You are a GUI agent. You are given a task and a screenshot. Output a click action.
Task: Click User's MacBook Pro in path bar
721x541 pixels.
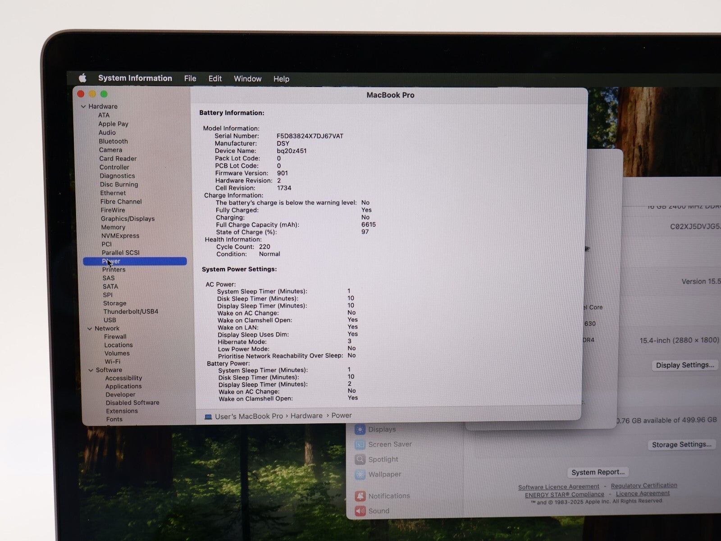(x=249, y=417)
